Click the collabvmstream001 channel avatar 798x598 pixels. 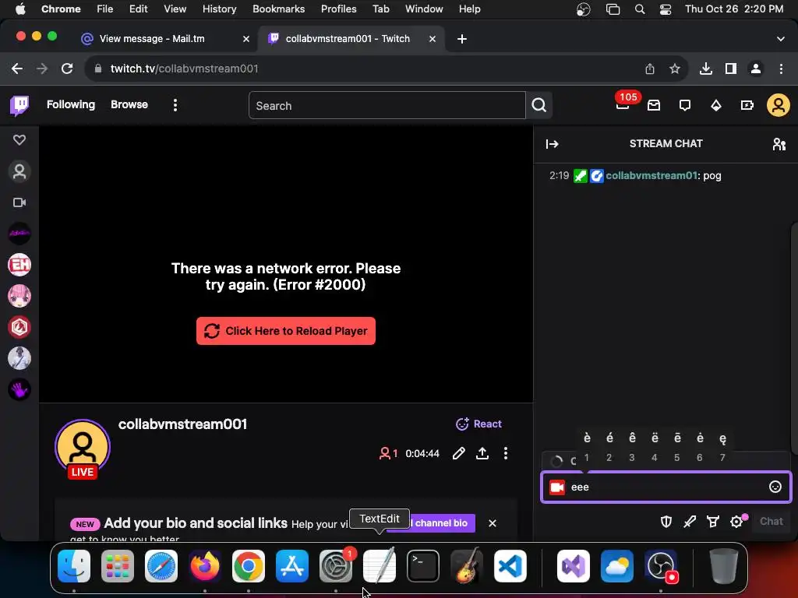click(83, 448)
